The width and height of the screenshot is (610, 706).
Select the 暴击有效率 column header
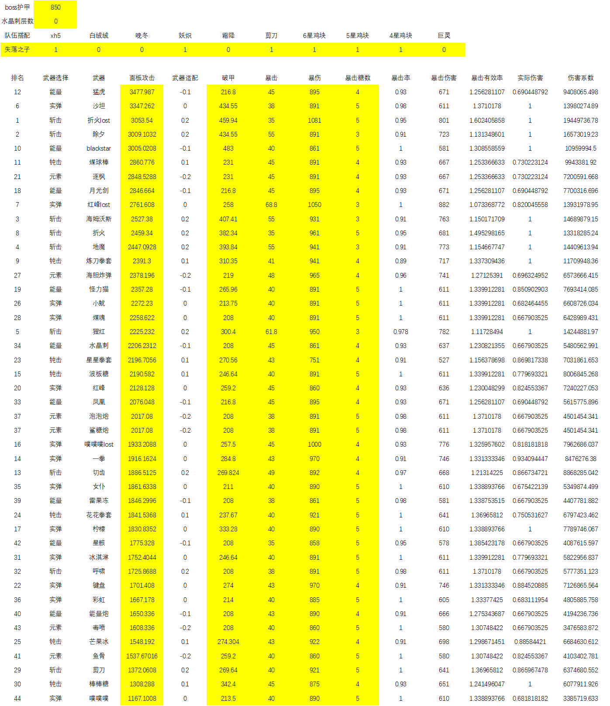coord(487,78)
